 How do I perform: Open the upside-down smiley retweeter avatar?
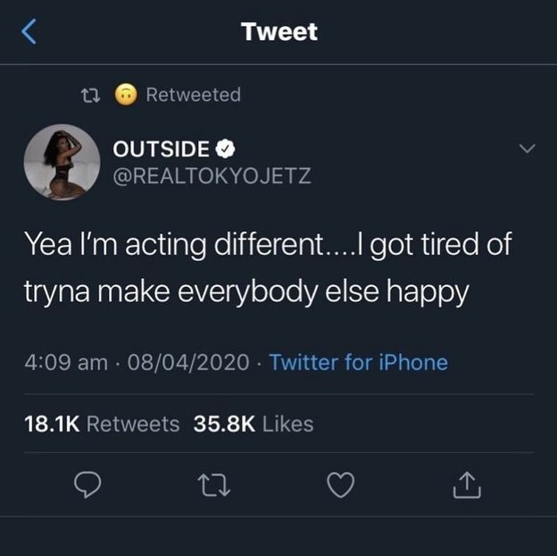coord(126,94)
